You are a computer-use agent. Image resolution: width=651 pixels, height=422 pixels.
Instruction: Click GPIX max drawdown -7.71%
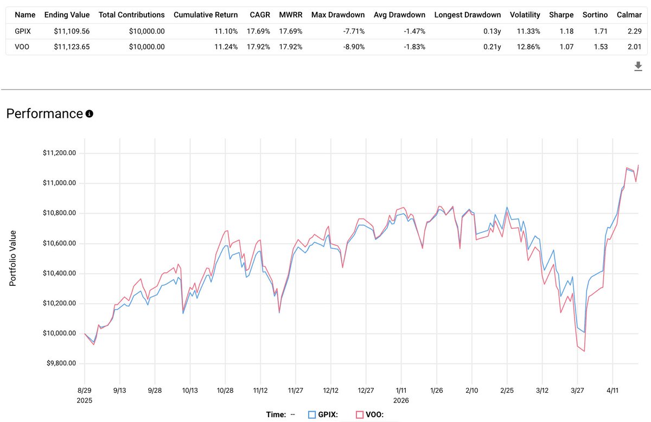353,31
